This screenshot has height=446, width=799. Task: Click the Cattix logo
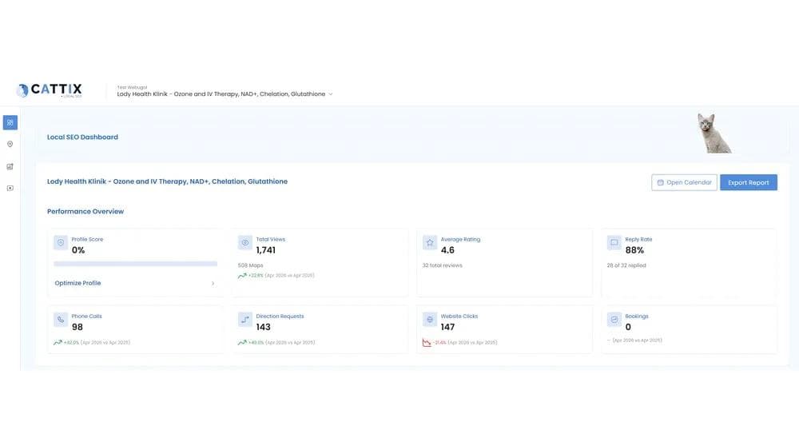[50, 90]
